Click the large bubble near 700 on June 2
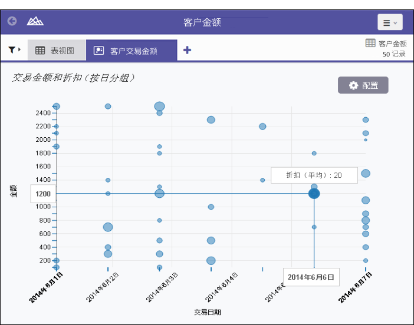This screenshot has width=414, height=325. [108, 227]
